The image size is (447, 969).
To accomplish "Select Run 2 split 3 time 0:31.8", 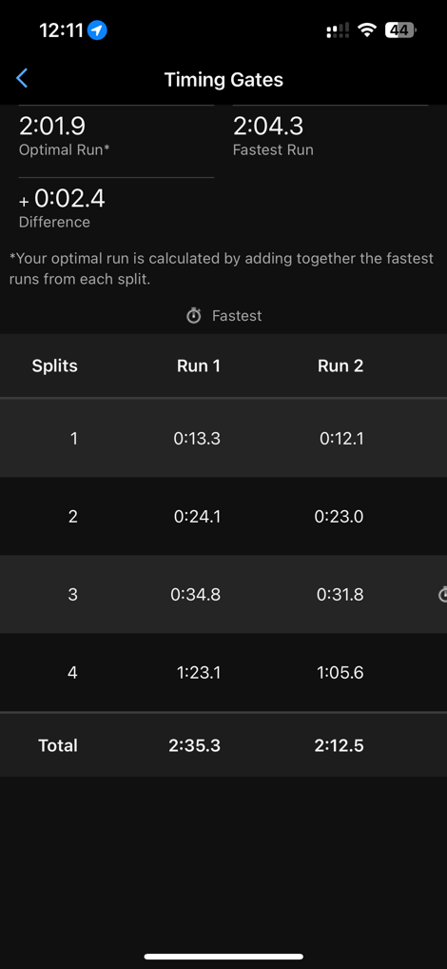I will click(x=340, y=595).
